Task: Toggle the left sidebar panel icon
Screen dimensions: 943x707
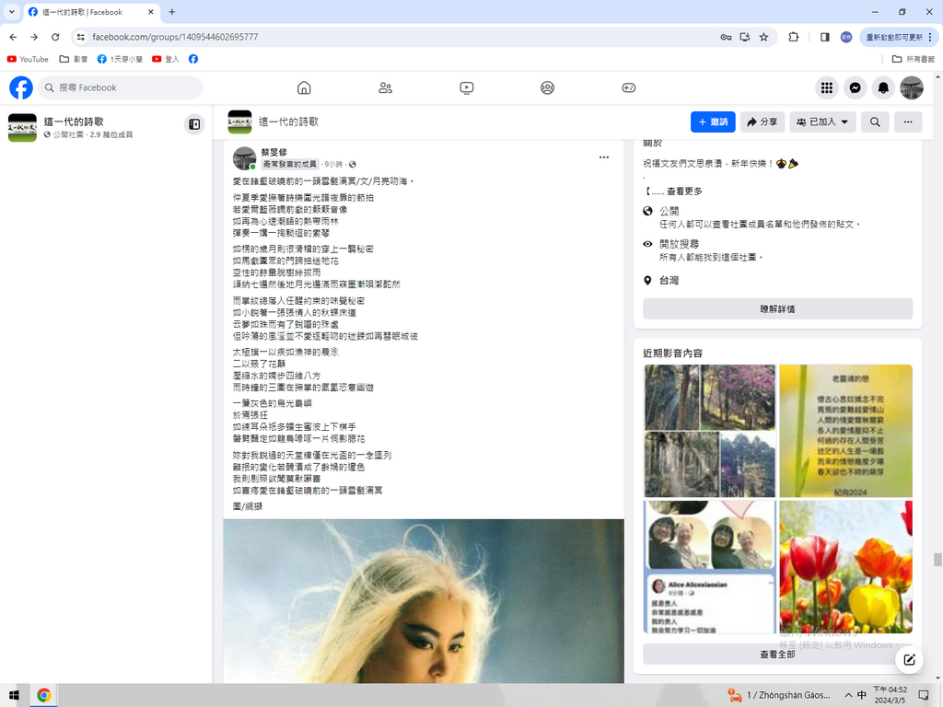Action: click(193, 124)
